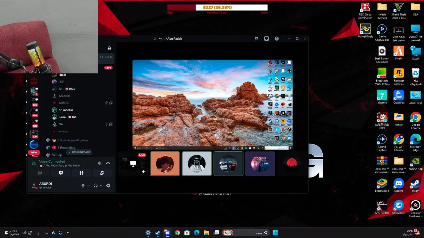Deafen with the headphones icon in Discord
This screenshot has width=424, height=238.
point(95,186)
